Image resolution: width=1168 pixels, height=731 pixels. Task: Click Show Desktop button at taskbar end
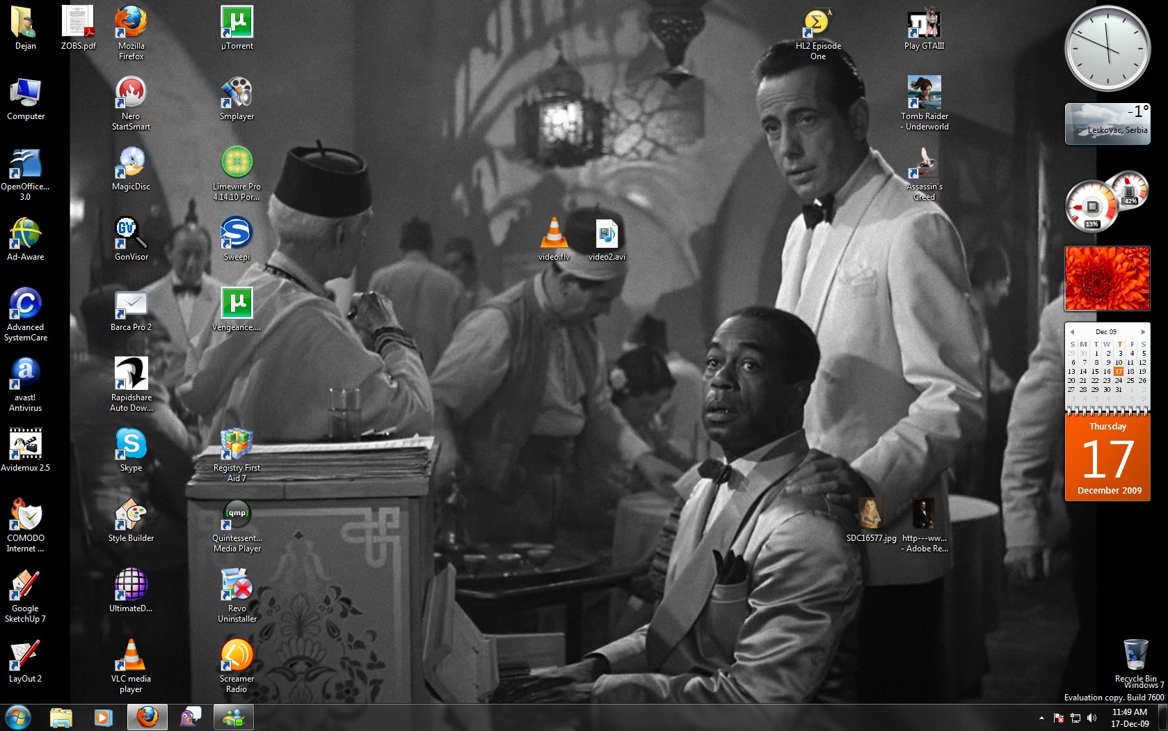coord(1162,718)
